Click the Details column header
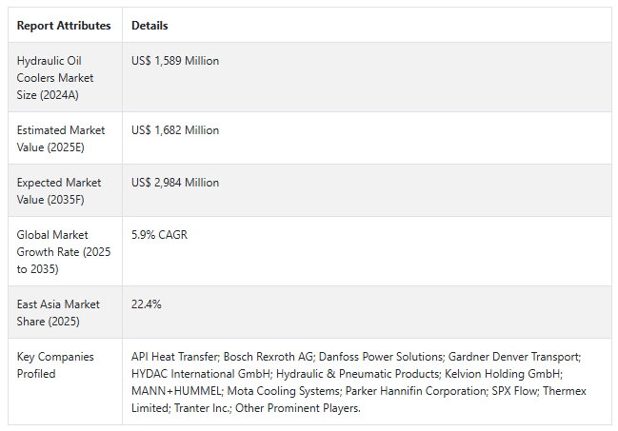Screen dimensions: 618x431 (x=150, y=26)
